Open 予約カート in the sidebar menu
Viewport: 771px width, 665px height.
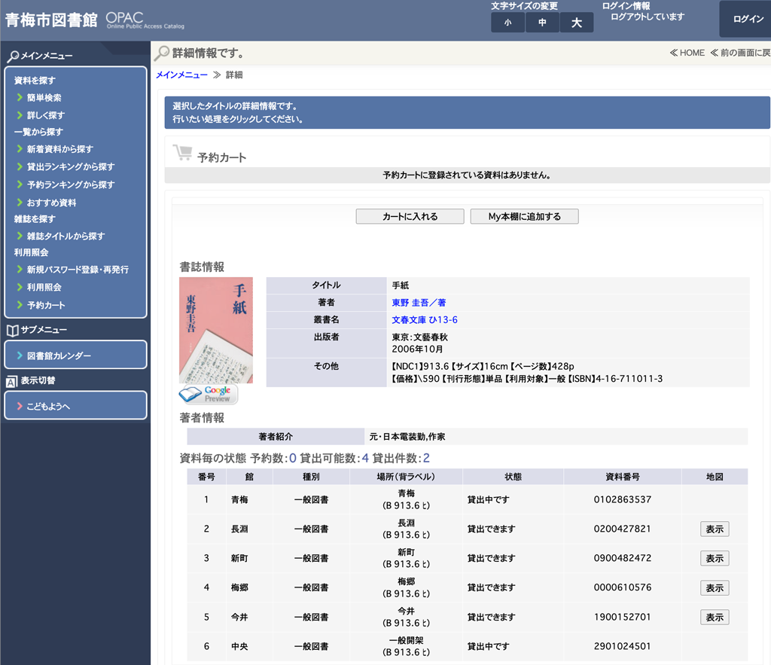(46, 305)
